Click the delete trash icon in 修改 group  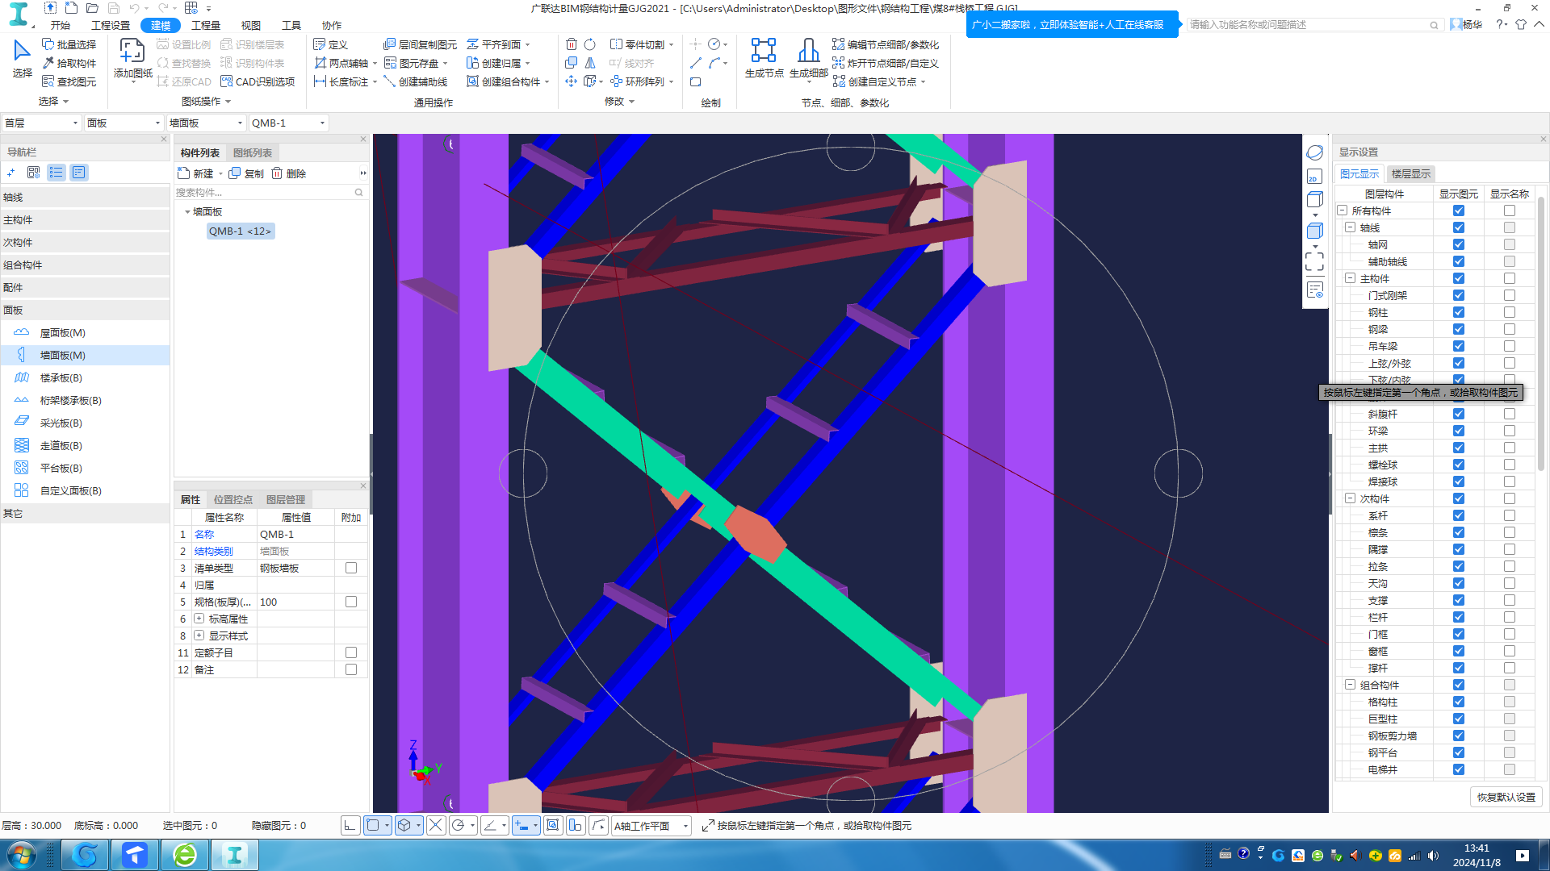[x=572, y=44]
